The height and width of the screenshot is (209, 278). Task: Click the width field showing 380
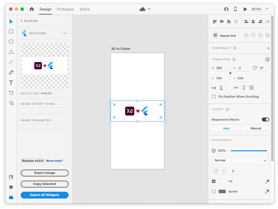(222, 68)
